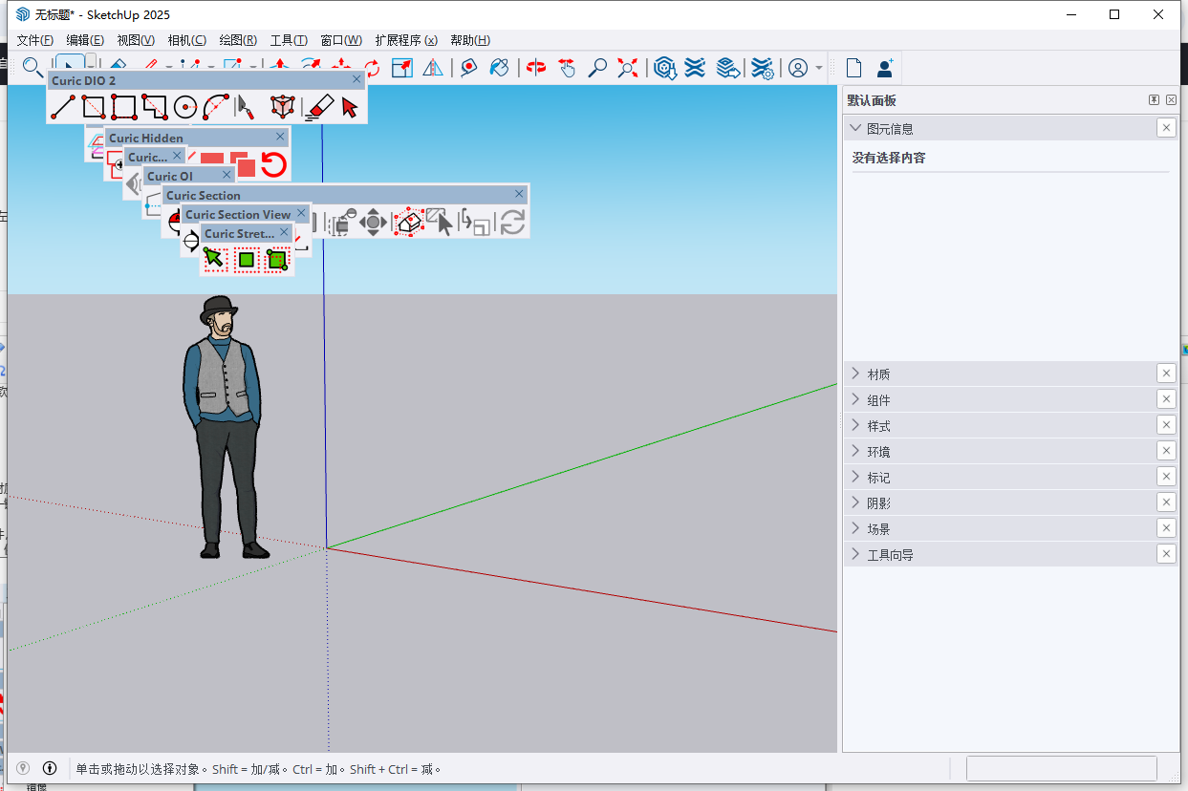Activate the Tape Measure tool

(468, 68)
